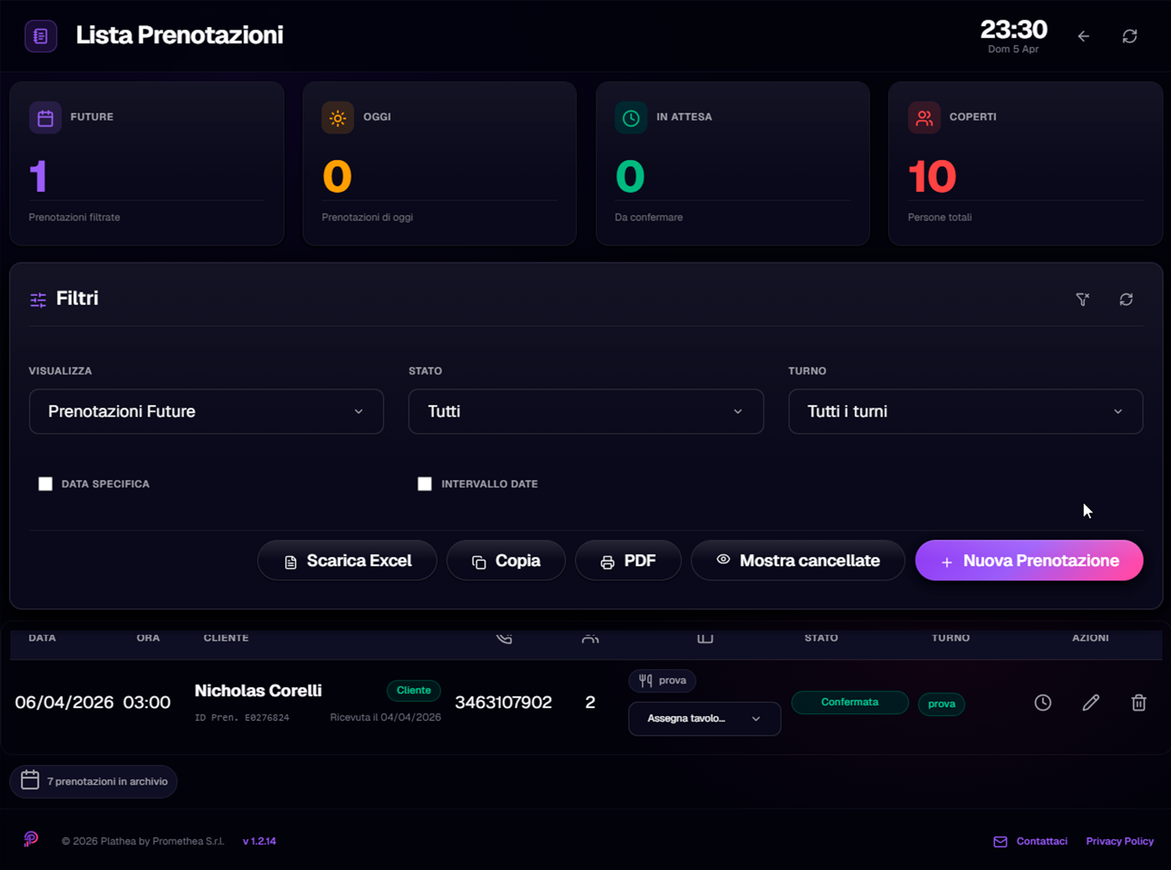Click the Lista Prenotazioni notebook icon
This screenshot has height=870, width=1171.
click(41, 36)
